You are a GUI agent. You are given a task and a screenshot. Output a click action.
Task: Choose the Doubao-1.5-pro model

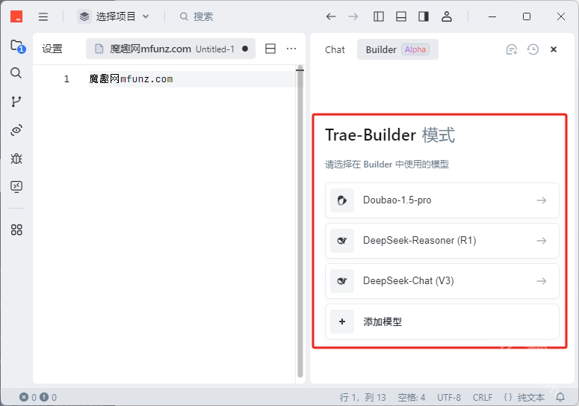click(442, 200)
